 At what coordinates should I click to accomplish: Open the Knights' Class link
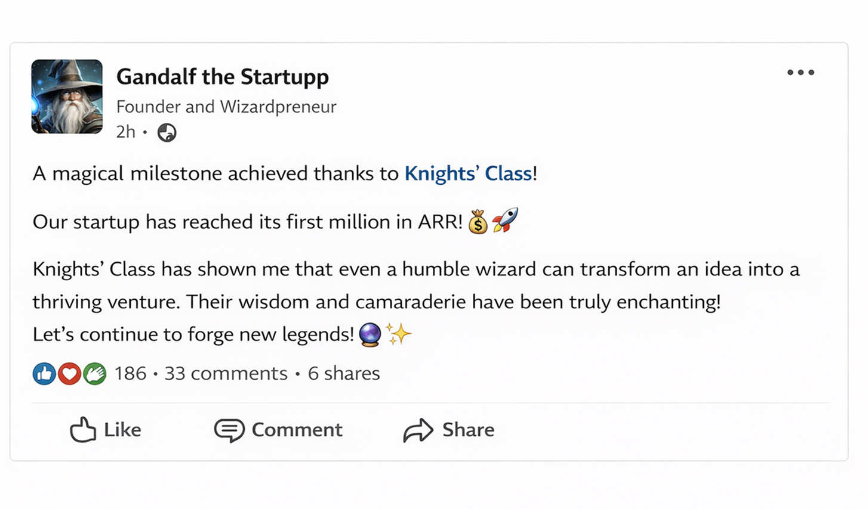point(469,173)
